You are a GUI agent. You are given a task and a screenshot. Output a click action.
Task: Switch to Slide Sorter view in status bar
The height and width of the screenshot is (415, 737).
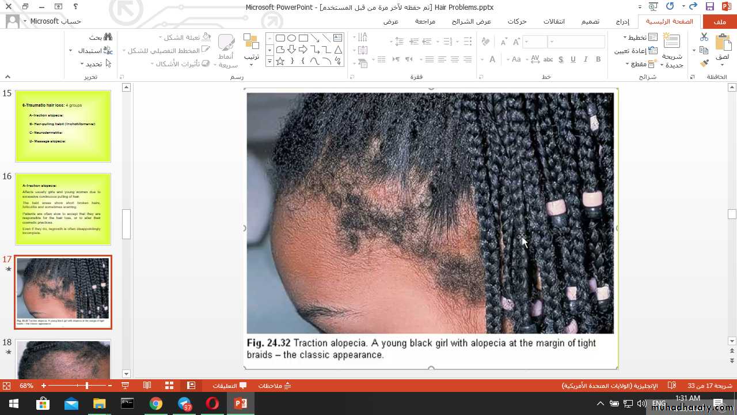(169, 386)
